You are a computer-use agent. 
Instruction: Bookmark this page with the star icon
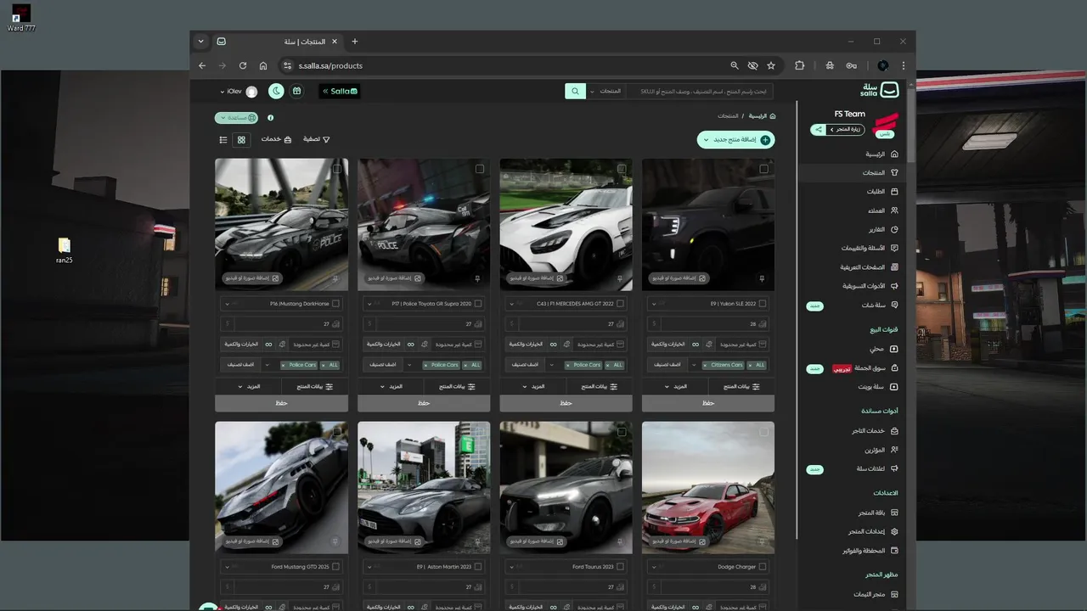click(x=771, y=65)
